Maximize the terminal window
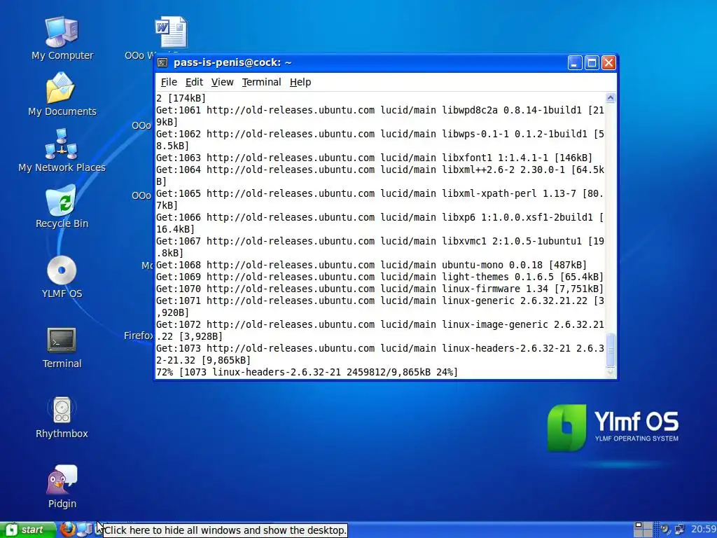This screenshot has height=538, width=717. [x=592, y=62]
